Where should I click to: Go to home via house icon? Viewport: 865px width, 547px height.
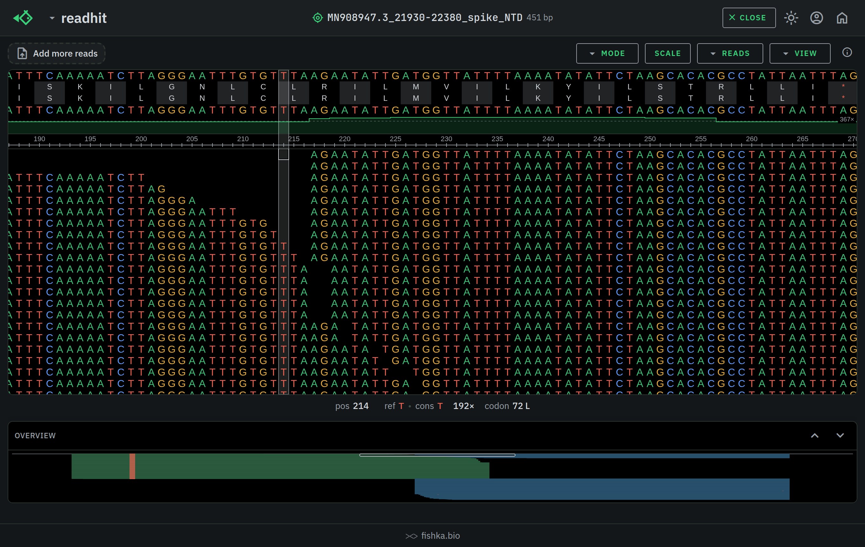point(842,17)
